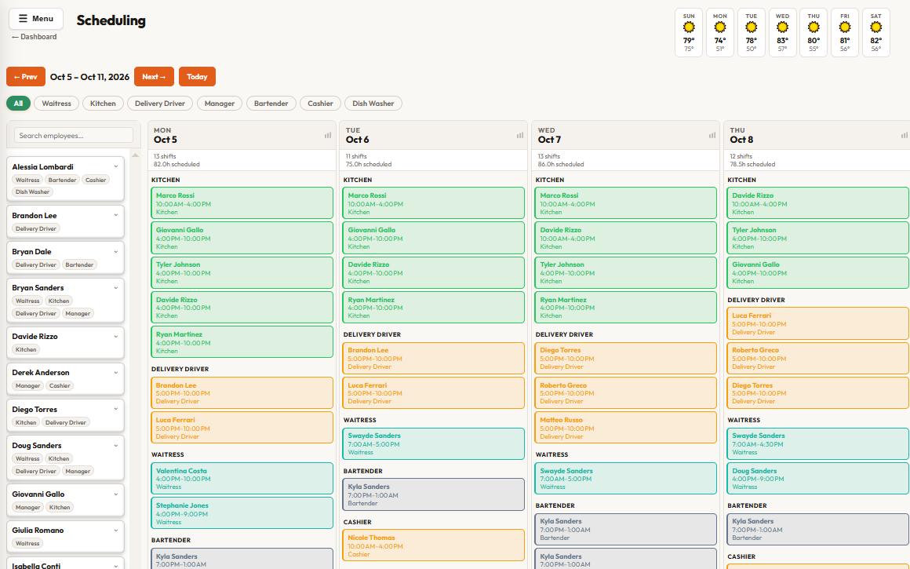The image size is (910, 569).
Task: Open Luca Ferrari's Monday delivery shift
Action: tap(242, 427)
